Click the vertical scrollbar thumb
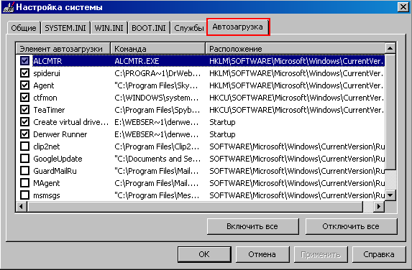This screenshot has width=412, height=270. tap(390, 112)
